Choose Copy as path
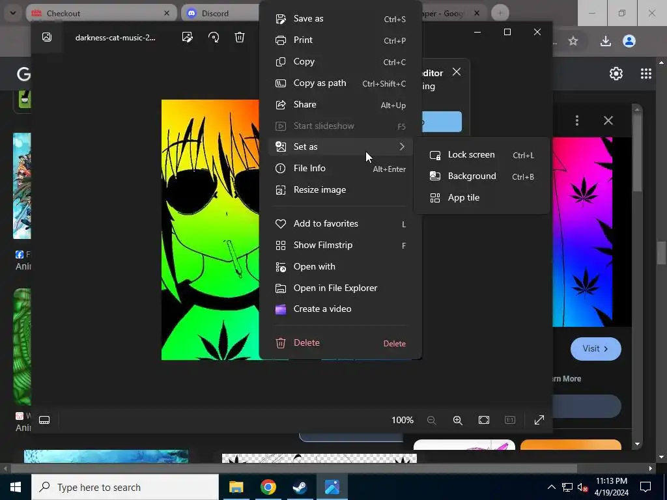The width and height of the screenshot is (667, 500). [x=340, y=83]
